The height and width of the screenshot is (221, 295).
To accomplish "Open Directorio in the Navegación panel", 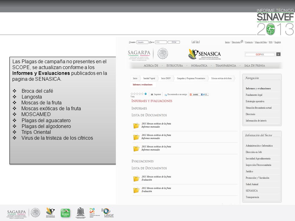I will (x=250, y=114).
